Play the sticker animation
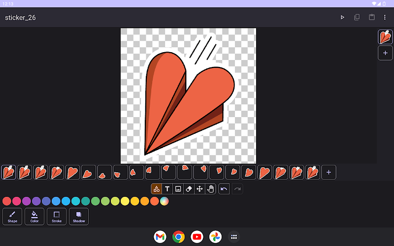Viewport: 394px width, 246px height. click(342, 17)
